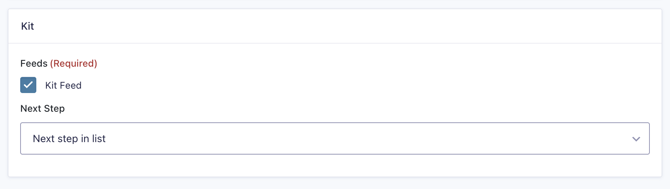The width and height of the screenshot is (670, 189).
Task: Click the chevron arrow in Next Step select
Action: tap(636, 139)
